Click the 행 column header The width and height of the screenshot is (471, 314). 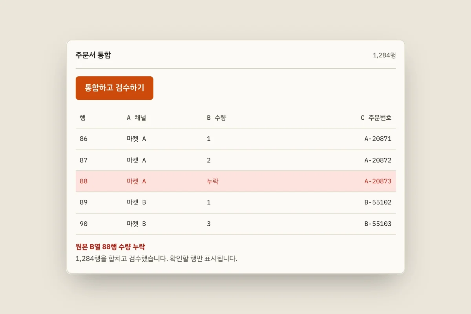(x=82, y=118)
